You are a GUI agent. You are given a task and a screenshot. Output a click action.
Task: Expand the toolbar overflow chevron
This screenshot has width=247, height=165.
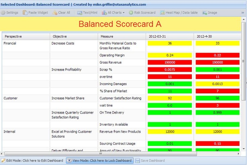pos(243,13)
